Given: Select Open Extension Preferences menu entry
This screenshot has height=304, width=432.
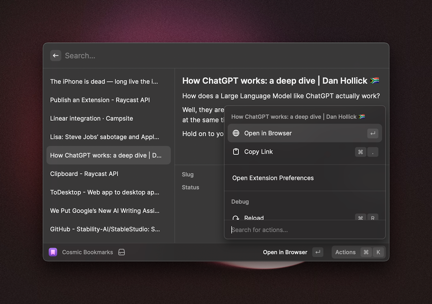Looking at the screenshot, I should pyautogui.click(x=273, y=178).
